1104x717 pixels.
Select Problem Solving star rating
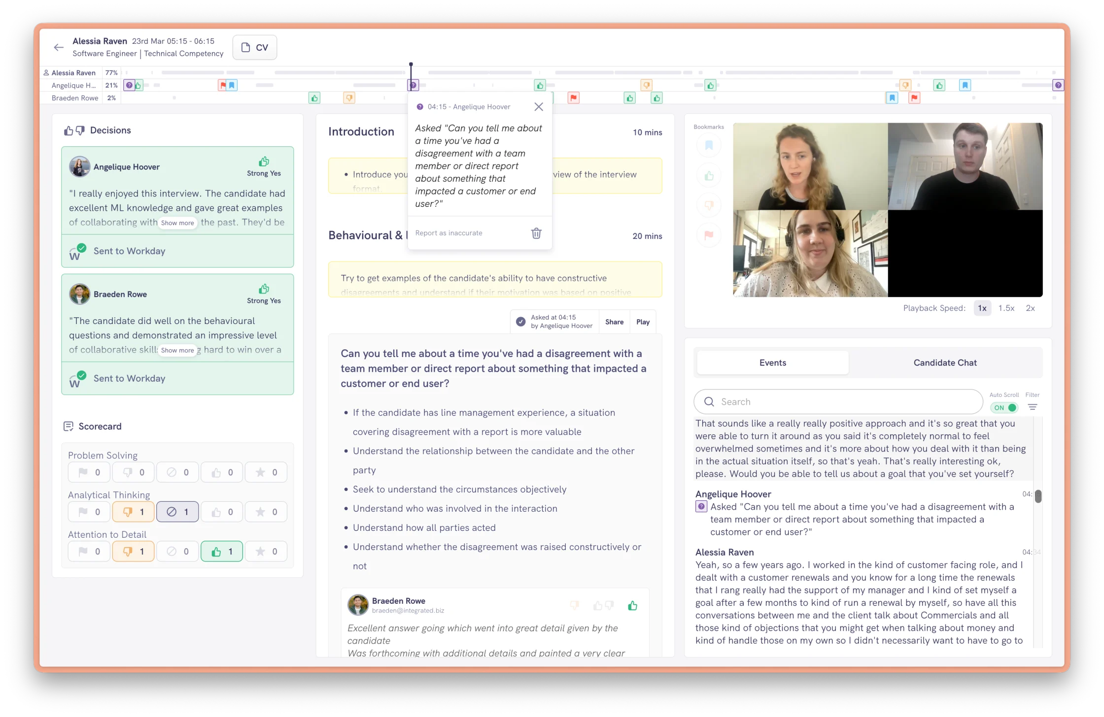tap(266, 472)
